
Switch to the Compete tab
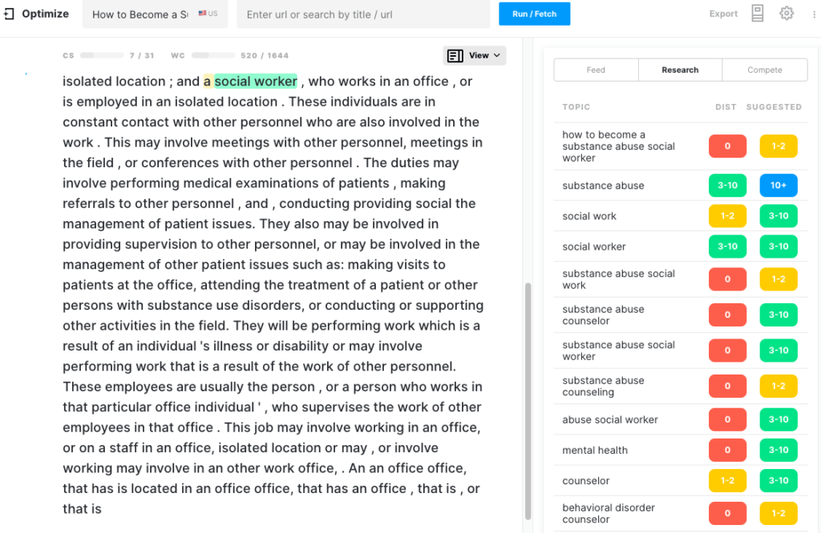pyautogui.click(x=764, y=70)
